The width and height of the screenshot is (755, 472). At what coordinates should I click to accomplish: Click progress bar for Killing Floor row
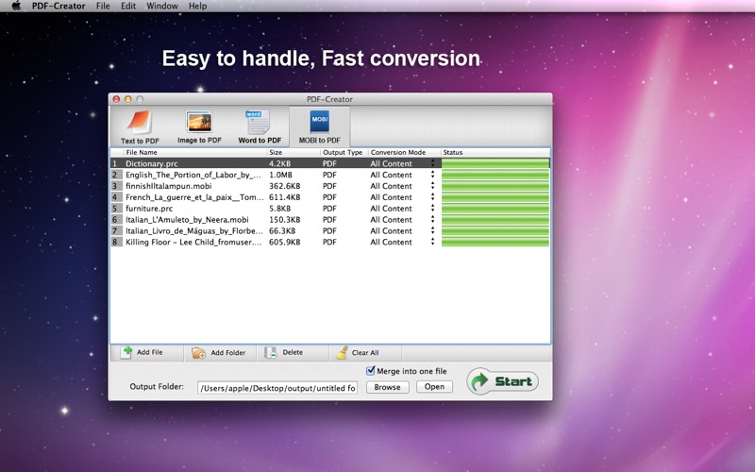495,242
